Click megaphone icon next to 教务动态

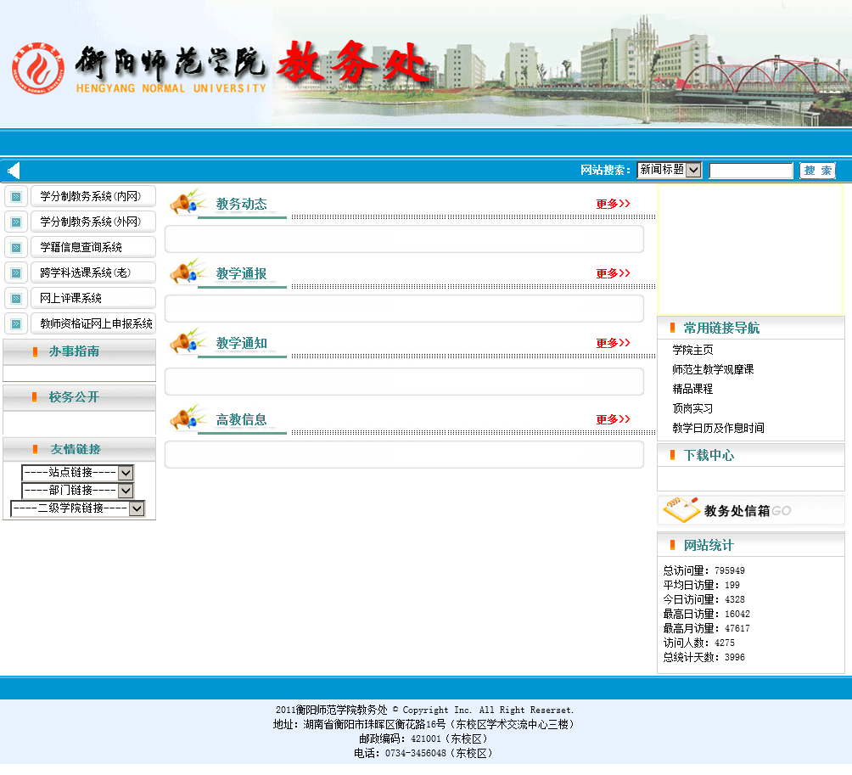pyautogui.click(x=188, y=203)
